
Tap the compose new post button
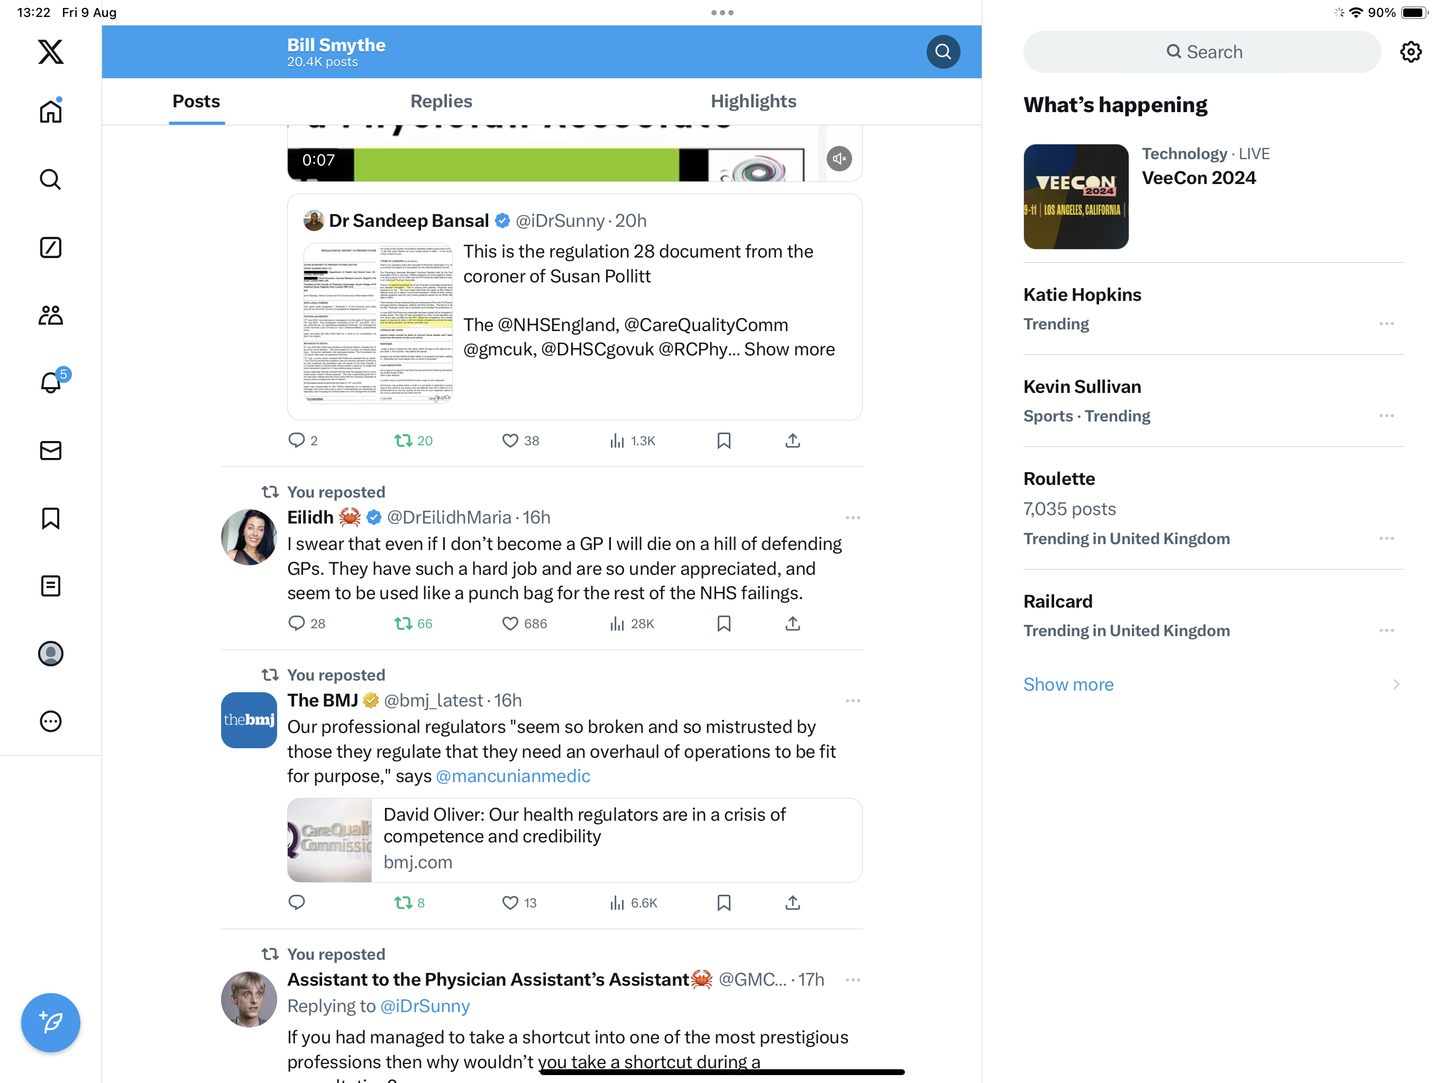pyautogui.click(x=50, y=1022)
